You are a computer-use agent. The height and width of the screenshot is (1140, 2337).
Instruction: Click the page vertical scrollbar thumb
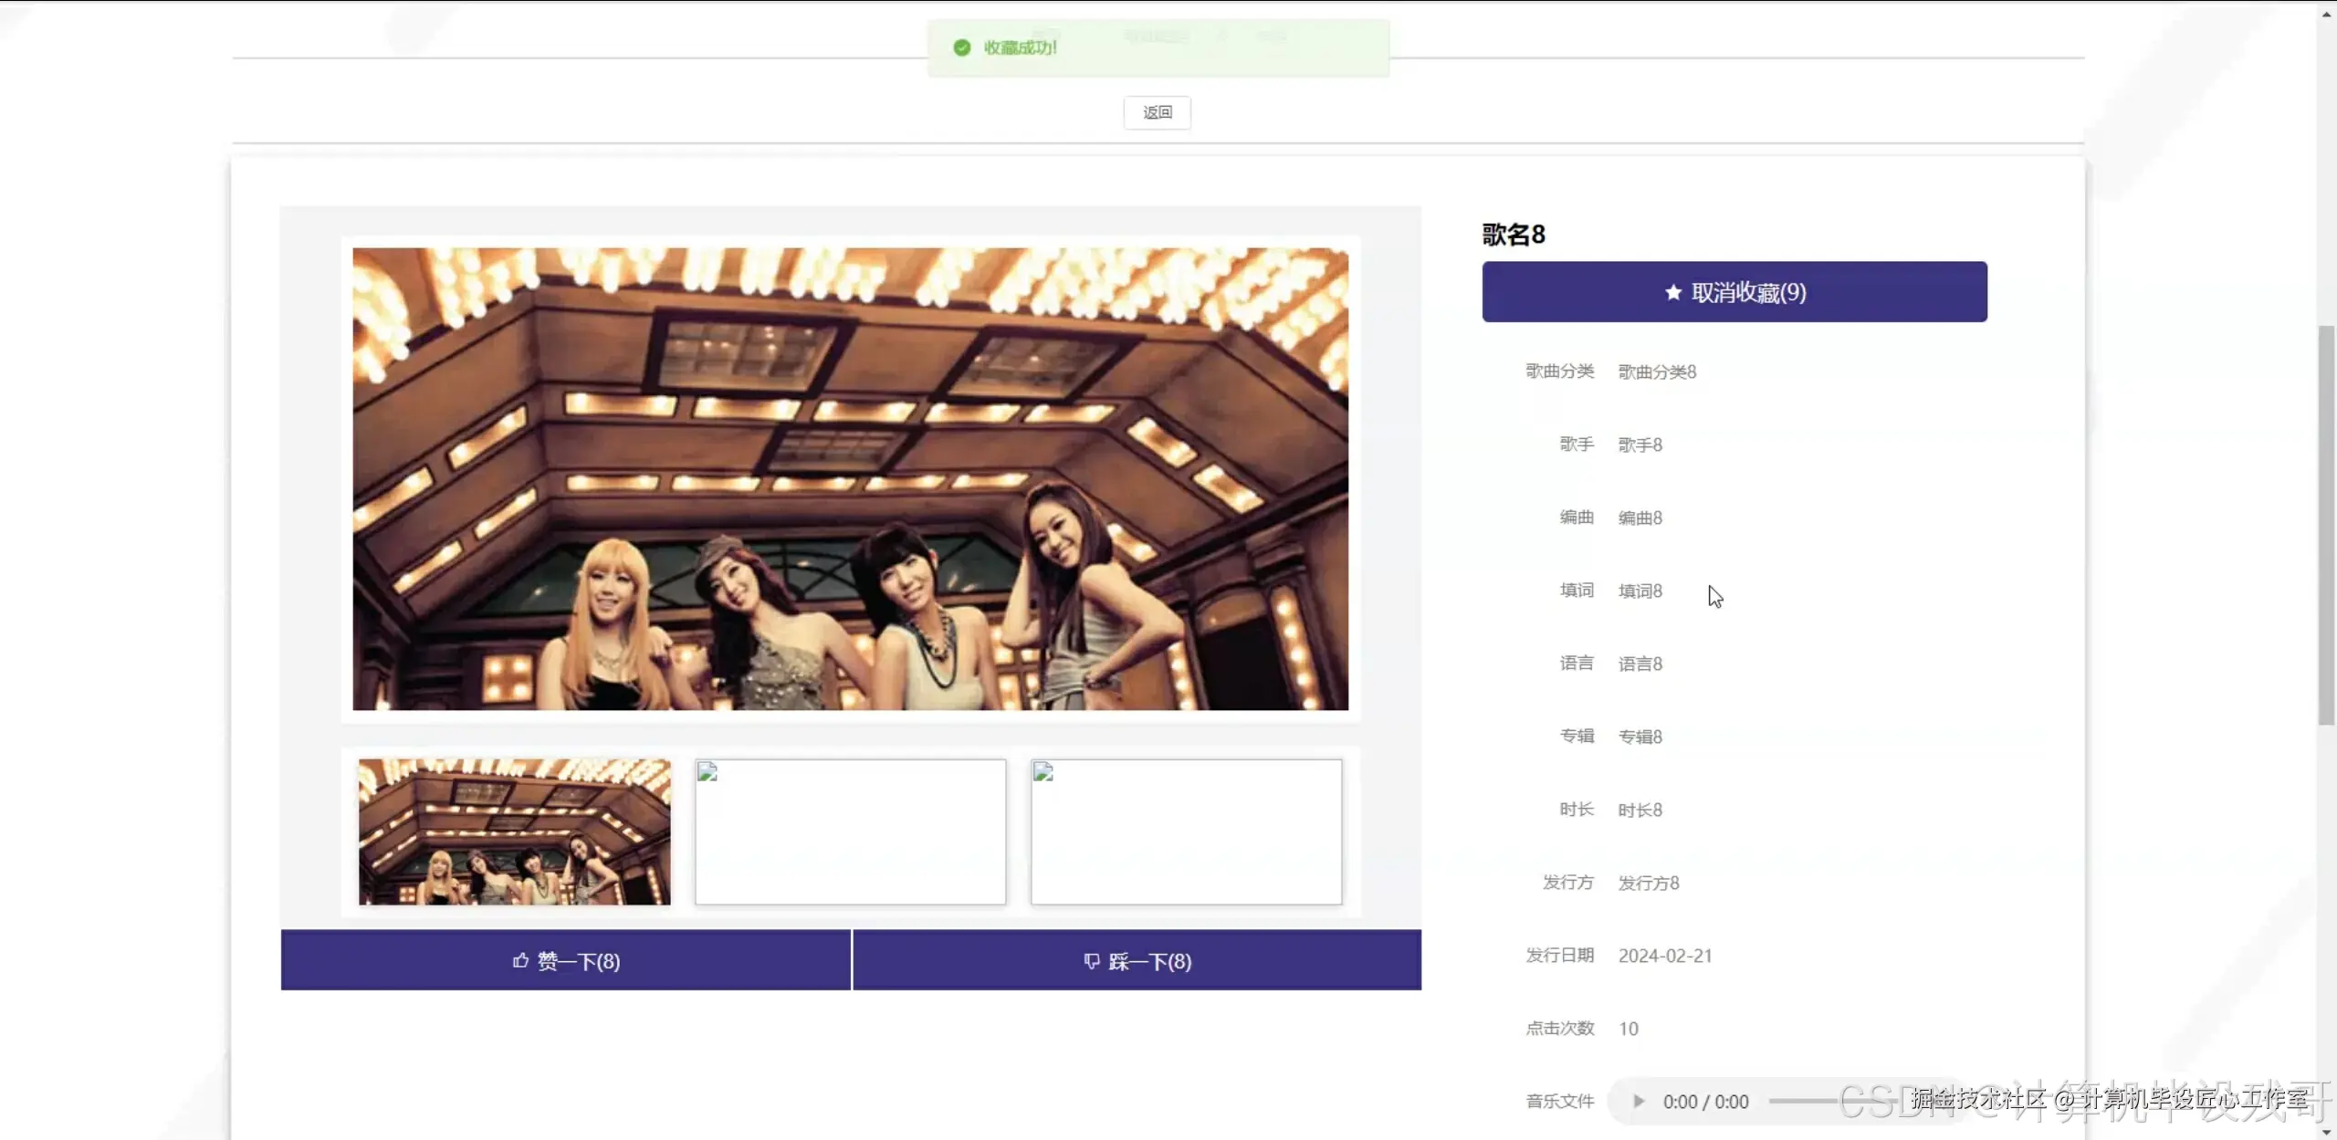point(2326,525)
